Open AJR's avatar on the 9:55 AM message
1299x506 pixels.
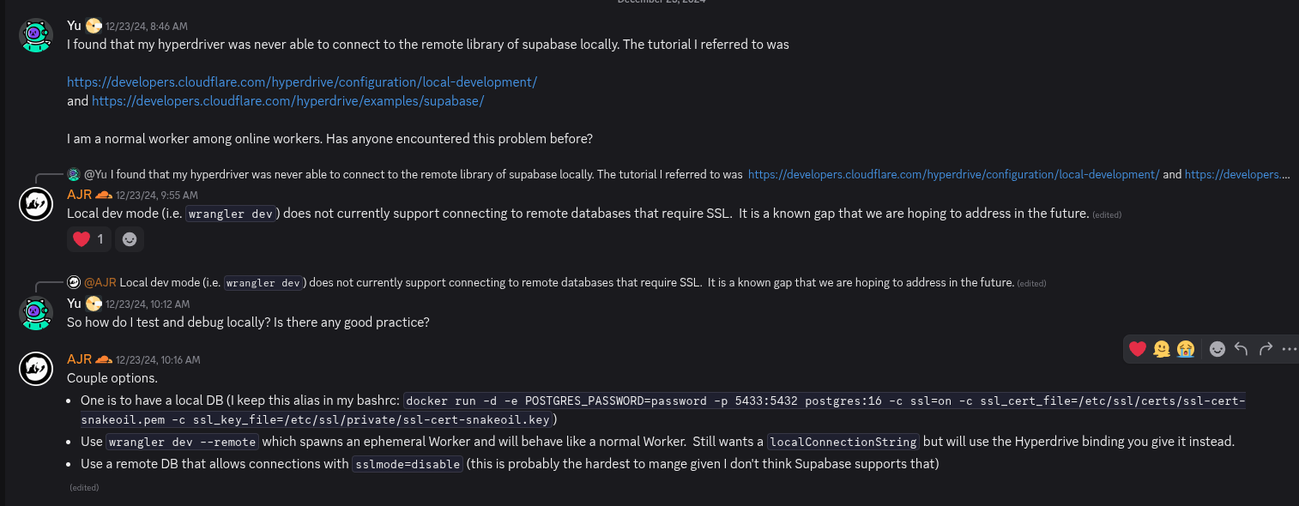36,204
